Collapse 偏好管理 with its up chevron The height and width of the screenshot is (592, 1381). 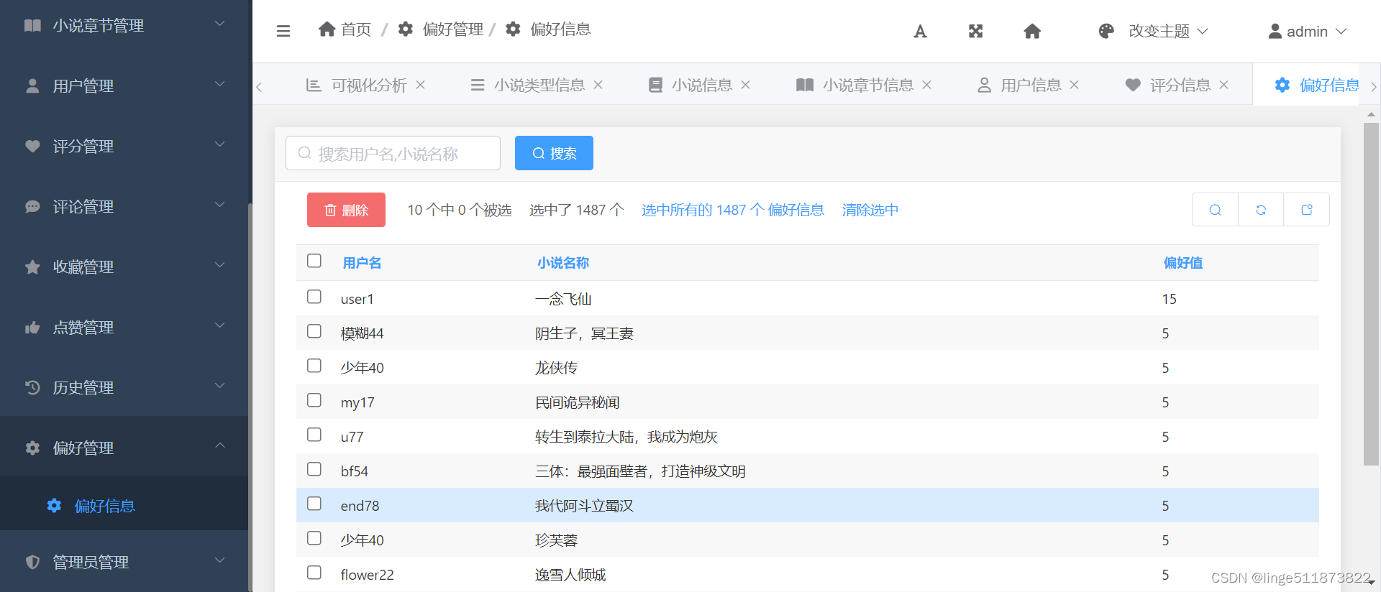(x=220, y=445)
